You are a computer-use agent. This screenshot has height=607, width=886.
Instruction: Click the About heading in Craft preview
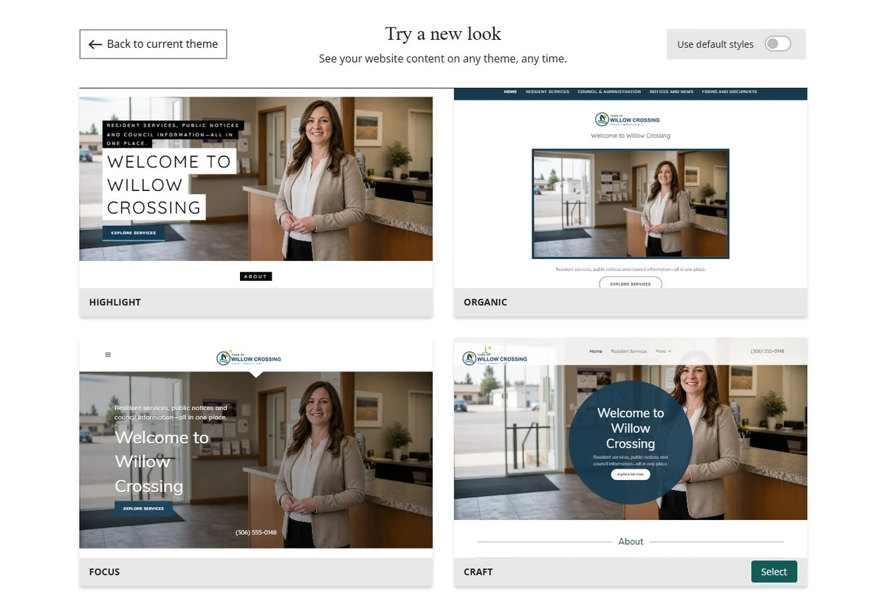[631, 541]
